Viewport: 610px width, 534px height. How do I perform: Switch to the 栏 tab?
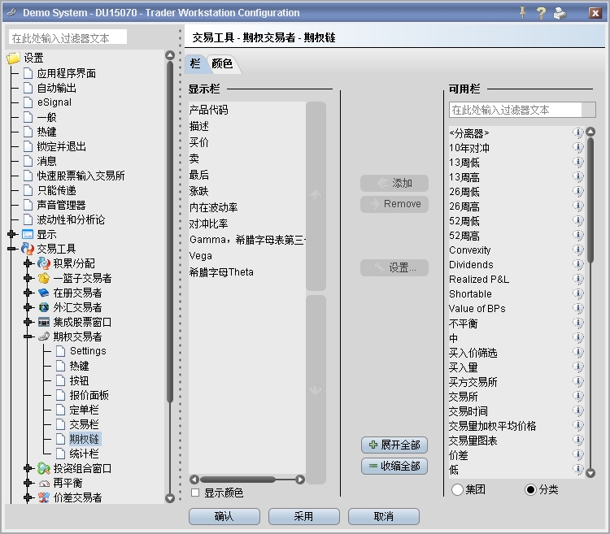(x=195, y=63)
